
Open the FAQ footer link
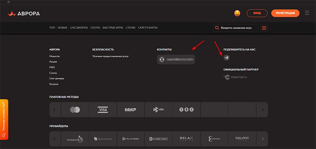point(52,67)
